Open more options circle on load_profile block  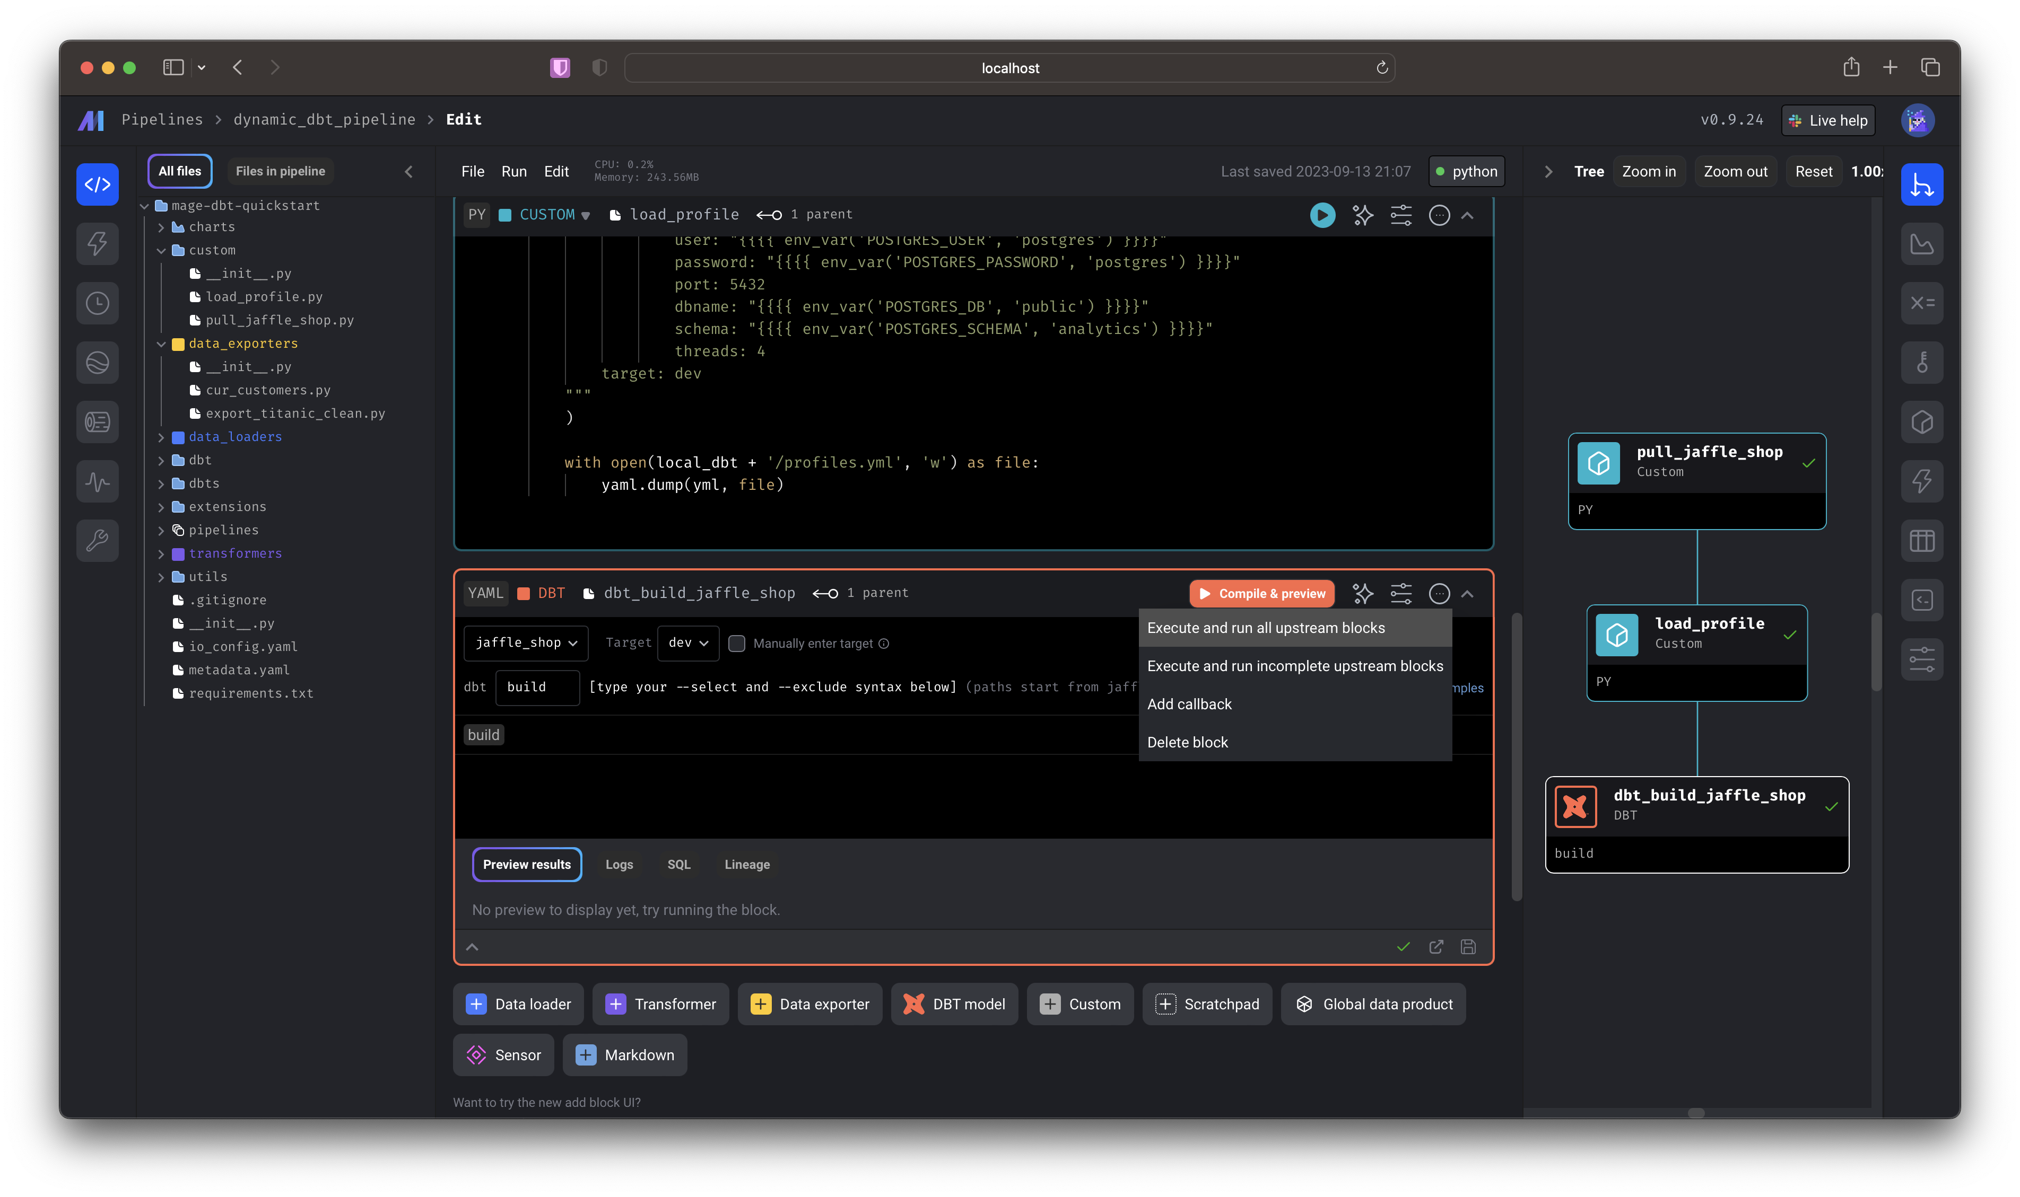(x=1439, y=215)
